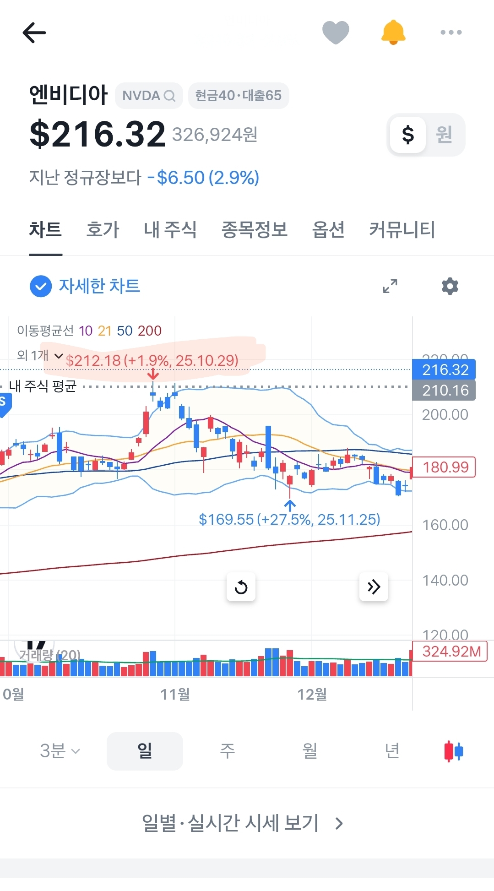Open the 3분 interval dropdown
Screen dimensions: 494x891
(60, 751)
